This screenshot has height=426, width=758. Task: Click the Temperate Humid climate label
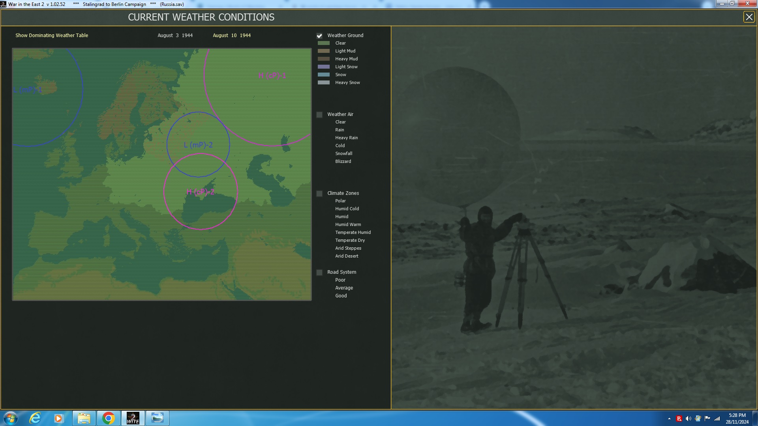[x=353, y=232]
